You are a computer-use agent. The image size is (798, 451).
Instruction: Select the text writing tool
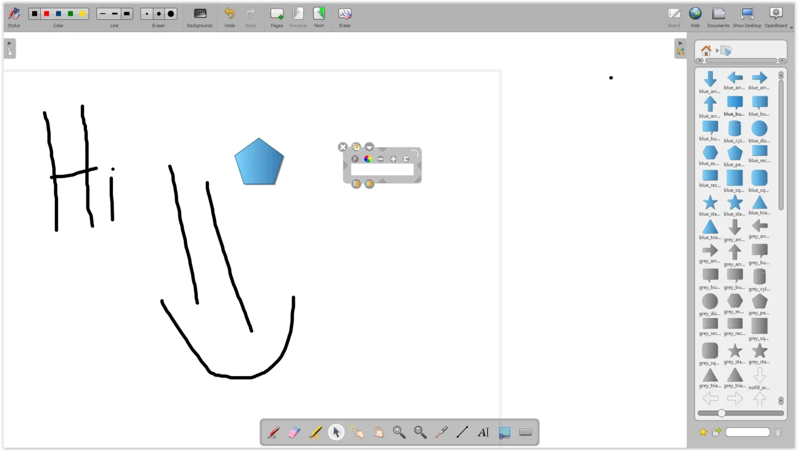pyautogui.click(x=483, y=432)
